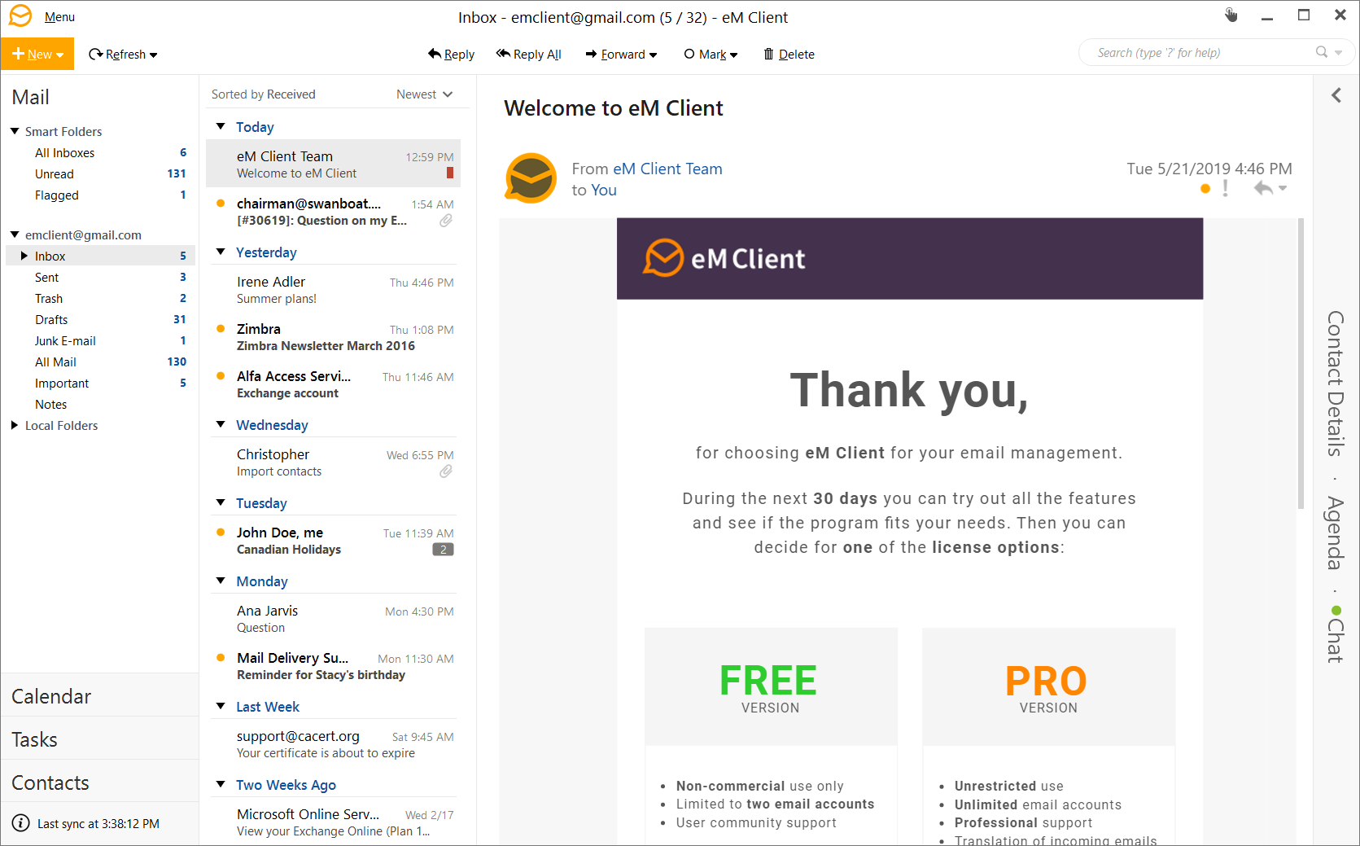Click the eM Client Team sender link

tap(667, 169)
